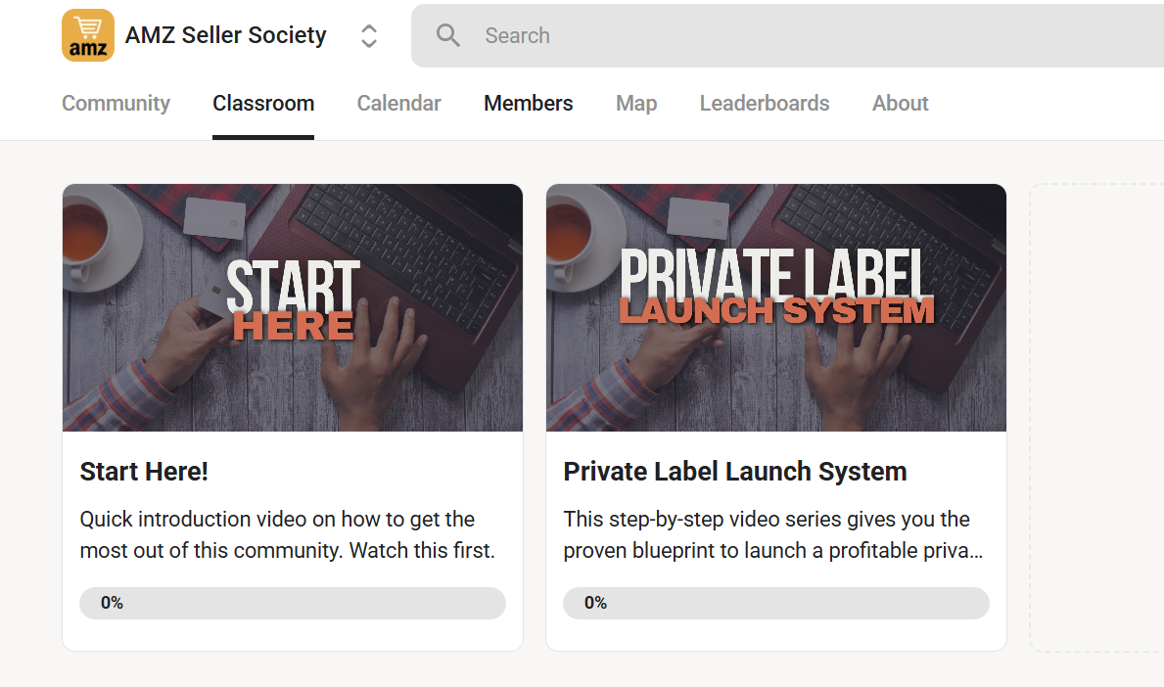
Task: Click the Start Here! course title
Action: [144, 472]
